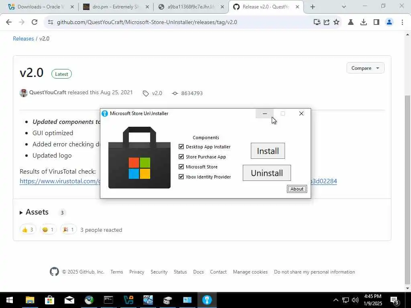Viewport: 411px width, 308px height.
Task: Click the Install button
Action: (268, 151)
